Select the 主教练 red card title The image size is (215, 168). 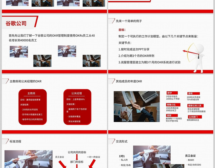pos(31,93)
